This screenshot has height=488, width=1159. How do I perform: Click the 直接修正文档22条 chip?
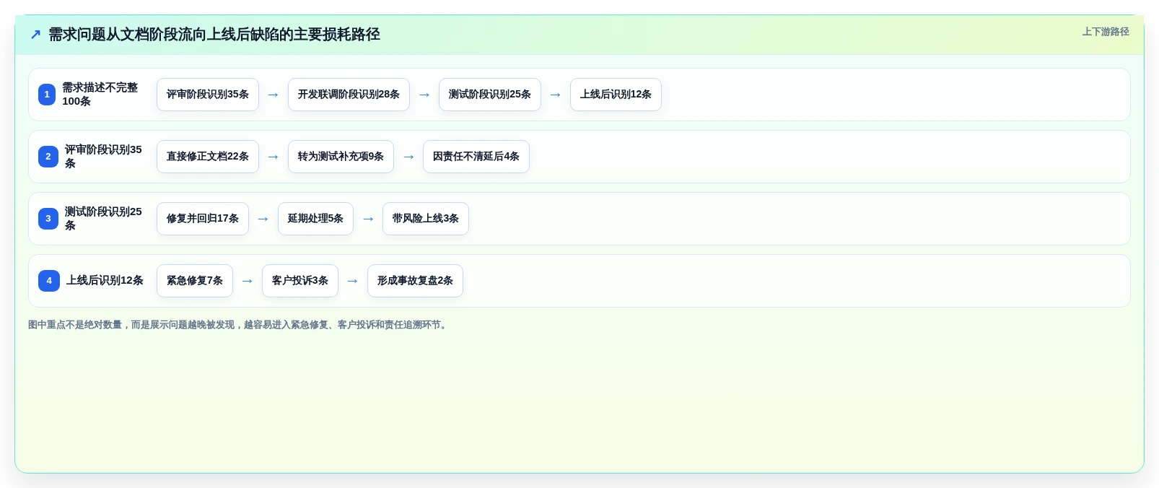208,157
